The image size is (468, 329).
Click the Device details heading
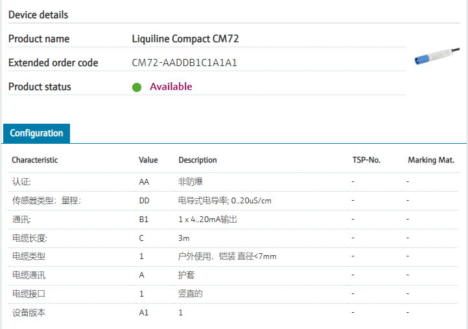pyautogui.click(x=38, y=15)
